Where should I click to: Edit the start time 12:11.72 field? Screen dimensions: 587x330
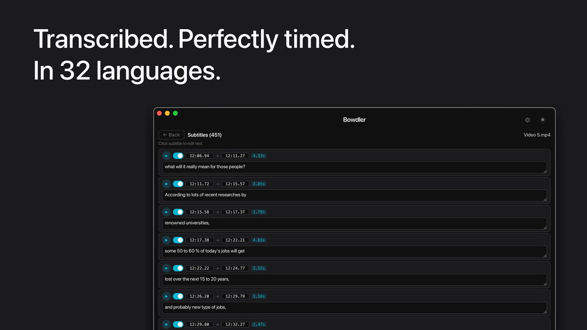pos(200,184)
